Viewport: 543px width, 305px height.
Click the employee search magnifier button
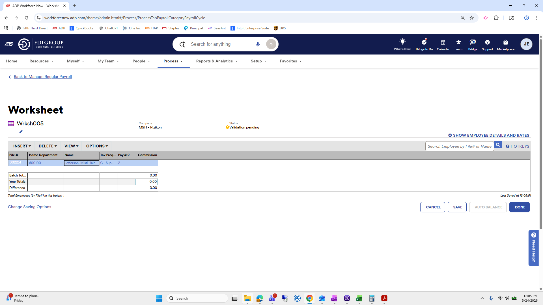coord(498,145)
